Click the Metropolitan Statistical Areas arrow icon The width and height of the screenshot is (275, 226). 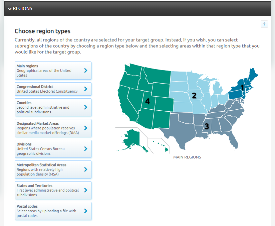pos(86,169)
